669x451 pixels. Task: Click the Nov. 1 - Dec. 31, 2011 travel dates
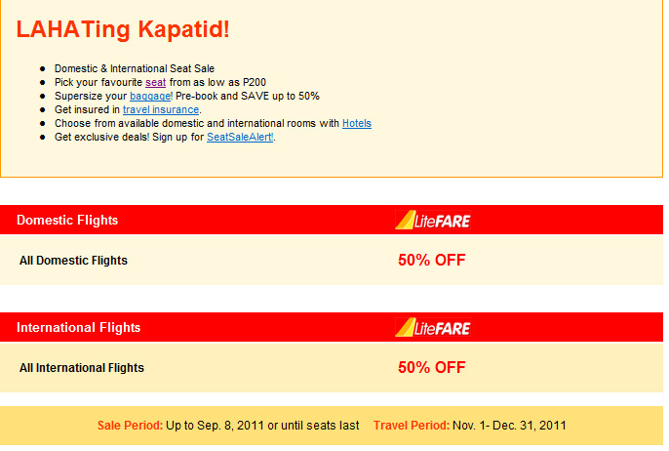point(509,426)
